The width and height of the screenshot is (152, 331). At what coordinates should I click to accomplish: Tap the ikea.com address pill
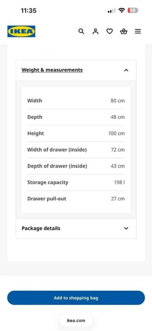coord(76,321)
